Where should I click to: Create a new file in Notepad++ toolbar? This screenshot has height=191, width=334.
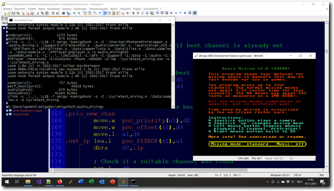(5, 13)
